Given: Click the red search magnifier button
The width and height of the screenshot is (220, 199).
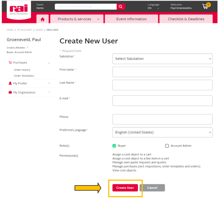Looking at the screenshot, I should (x=121, y=6).
